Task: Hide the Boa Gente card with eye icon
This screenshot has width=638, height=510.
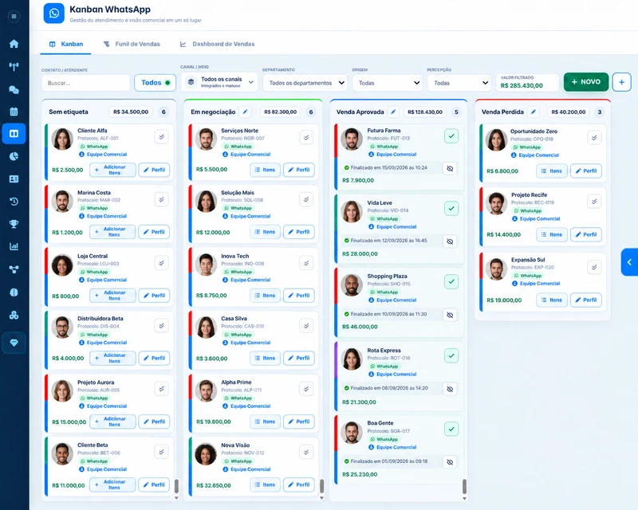Action: click(450, 462)
